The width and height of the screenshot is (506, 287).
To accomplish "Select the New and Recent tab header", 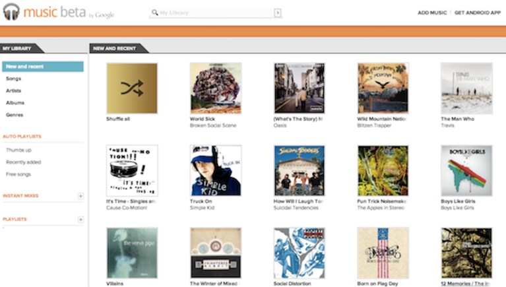I will pos(119,48).
